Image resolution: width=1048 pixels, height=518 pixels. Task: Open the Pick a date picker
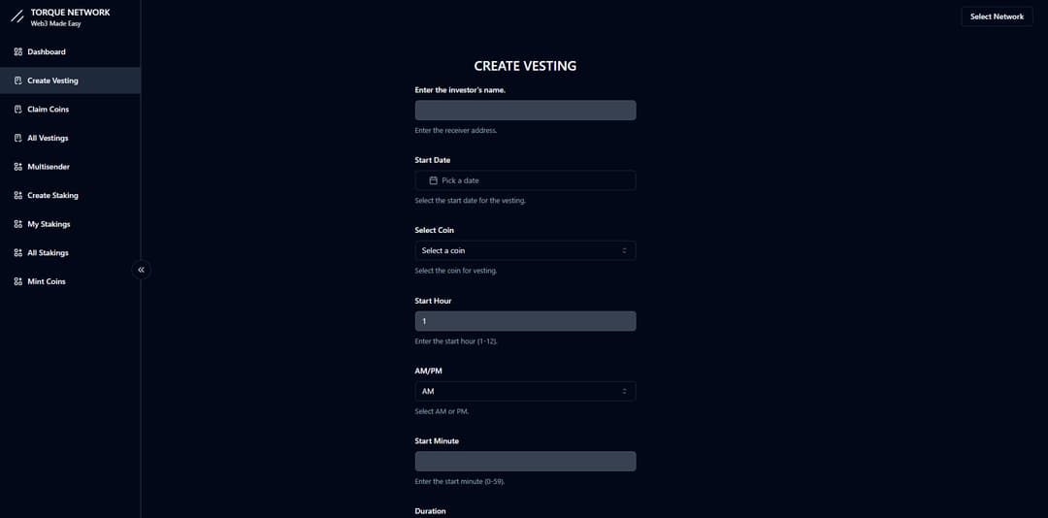point(525,180)
